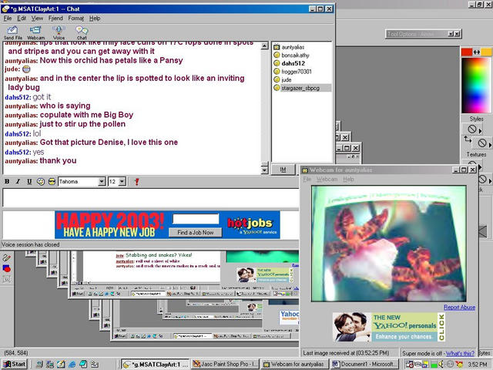Image resolution: width=493 pixels, height=370 pixels.
Task: Click the taskbar clock showing 3:52 PM
Action: (x=478, y=365)
